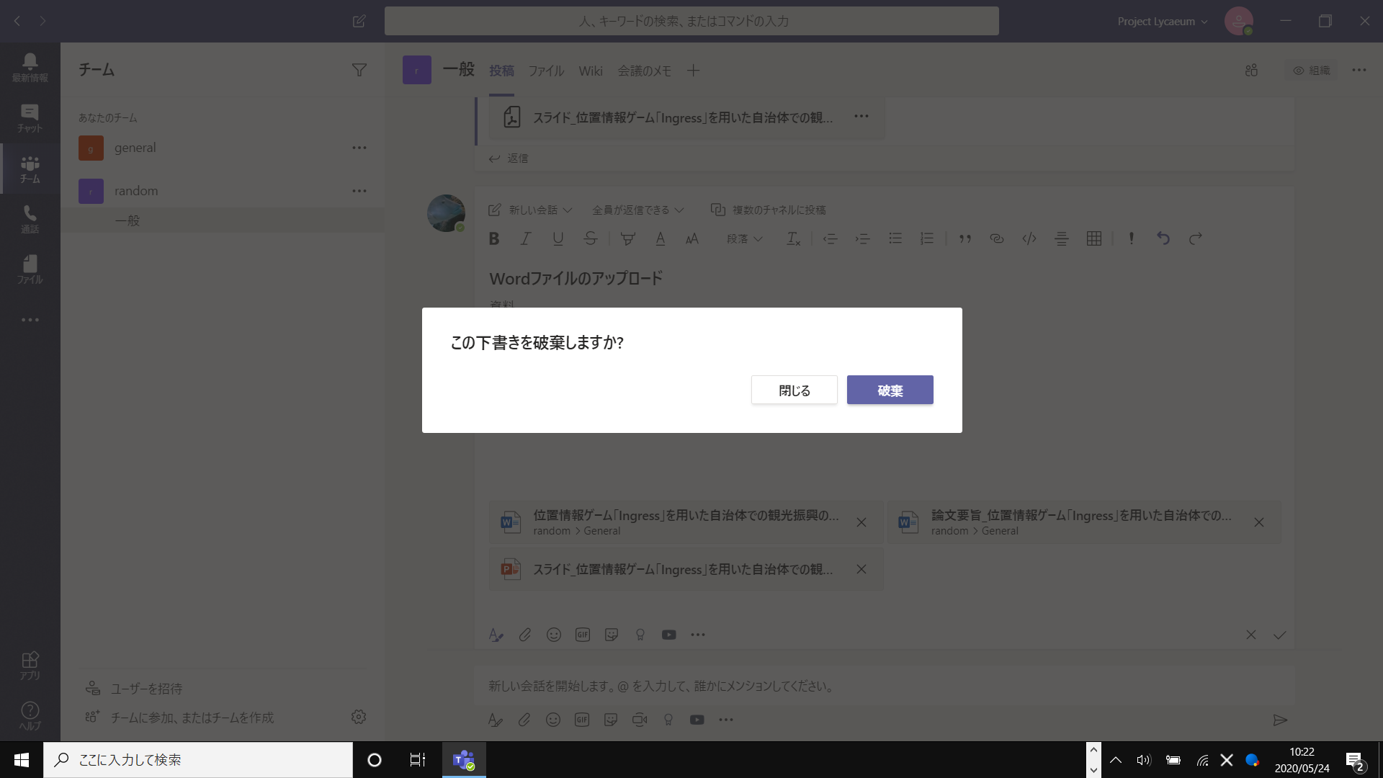Invite users via ユーザーを招待
Screen dimensions: 1383x778
tap(143, 689)
